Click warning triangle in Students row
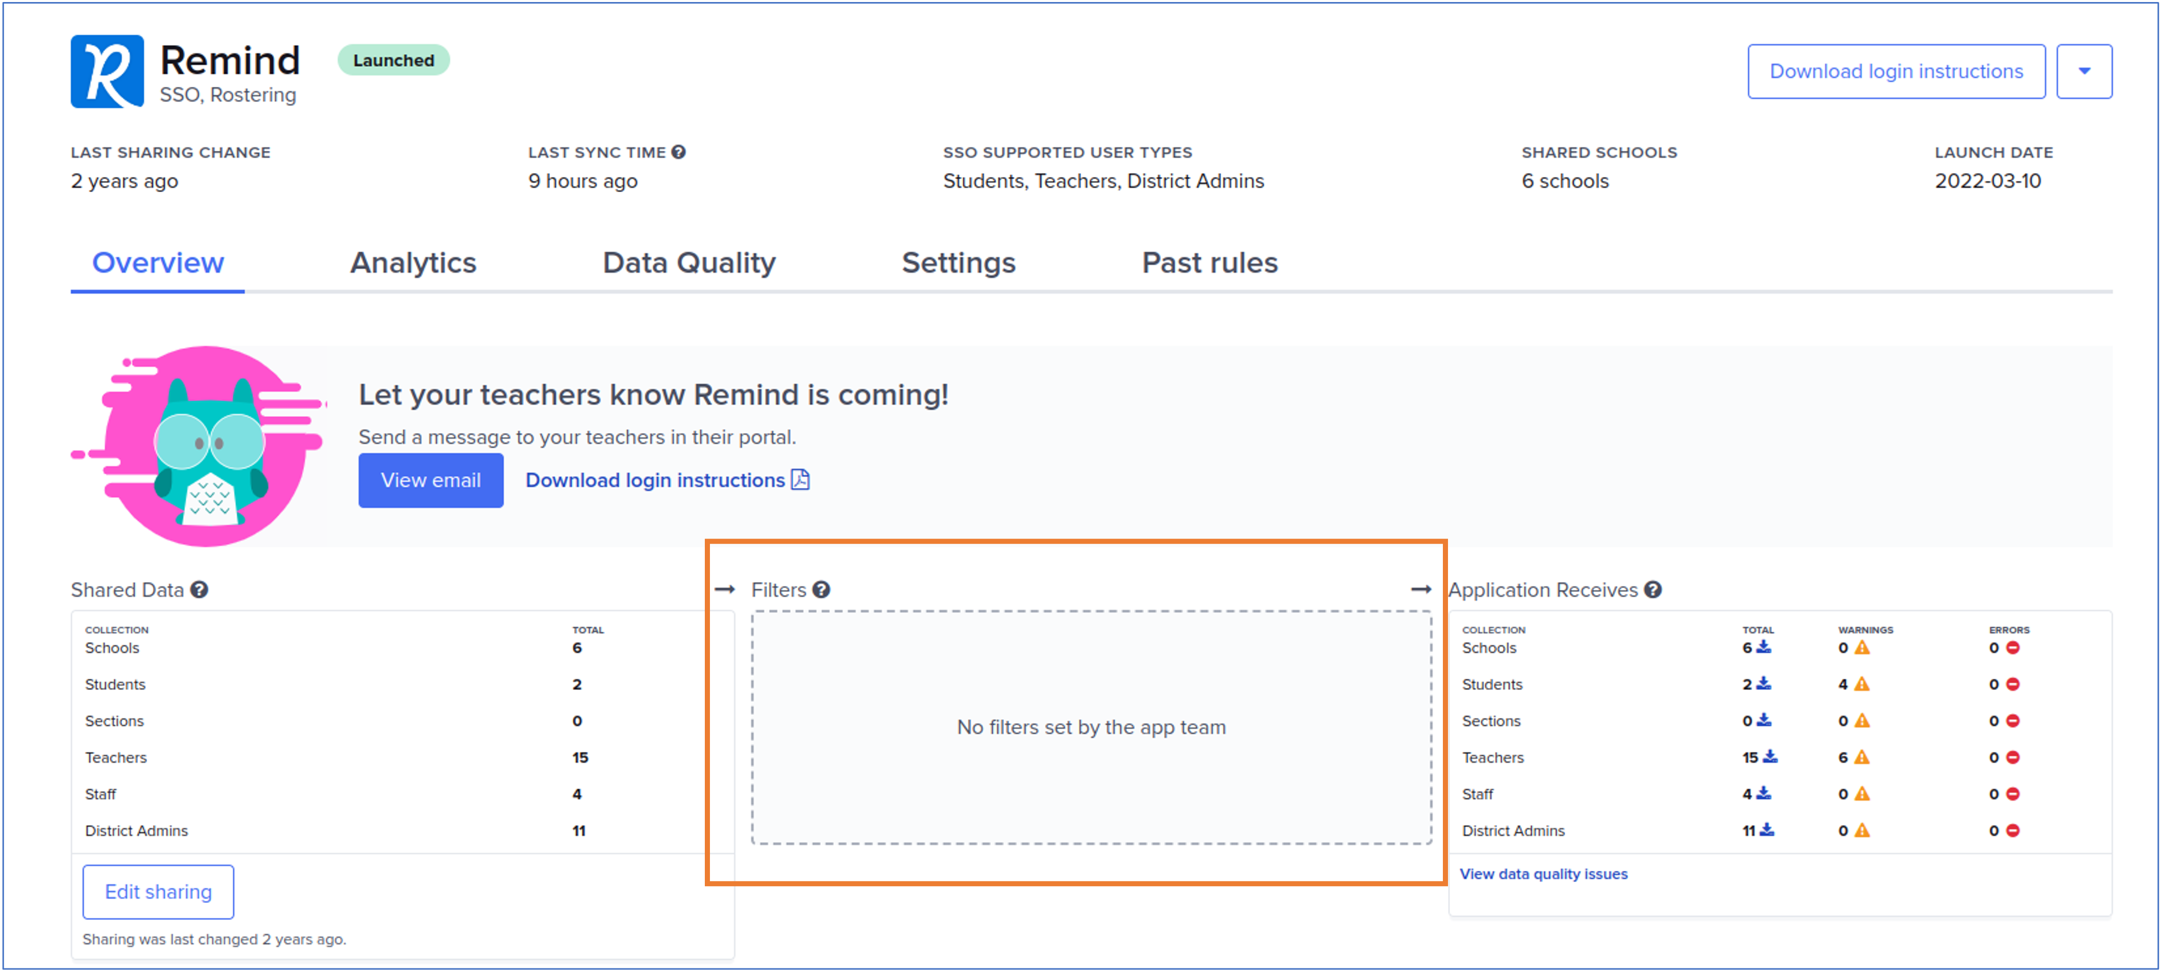 1861,684
